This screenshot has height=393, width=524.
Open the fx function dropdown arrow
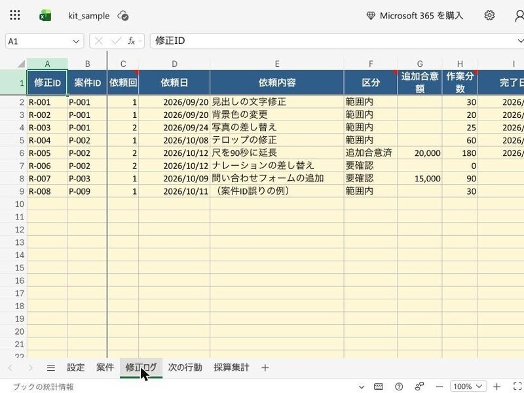click(140, 41)
